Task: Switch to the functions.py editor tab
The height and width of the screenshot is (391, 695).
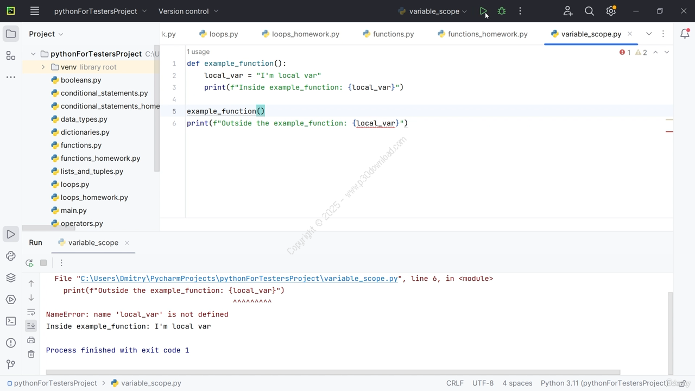Action: (x=388, y=34)
